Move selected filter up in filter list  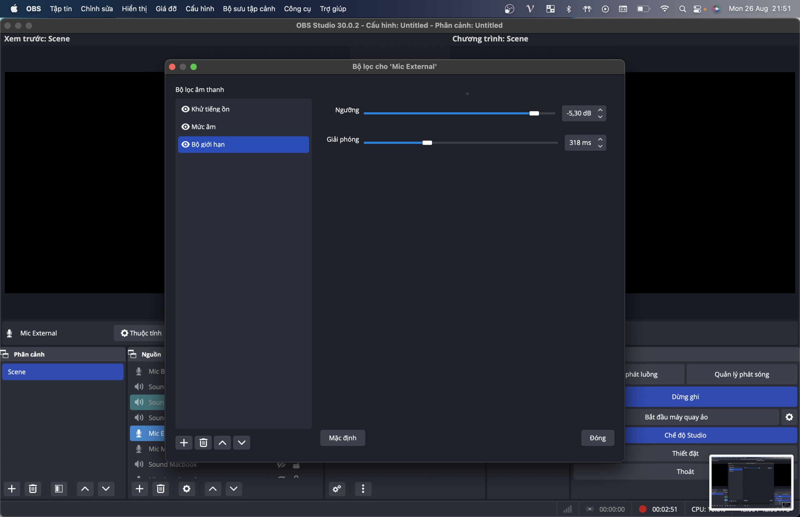tap(222, 443)
